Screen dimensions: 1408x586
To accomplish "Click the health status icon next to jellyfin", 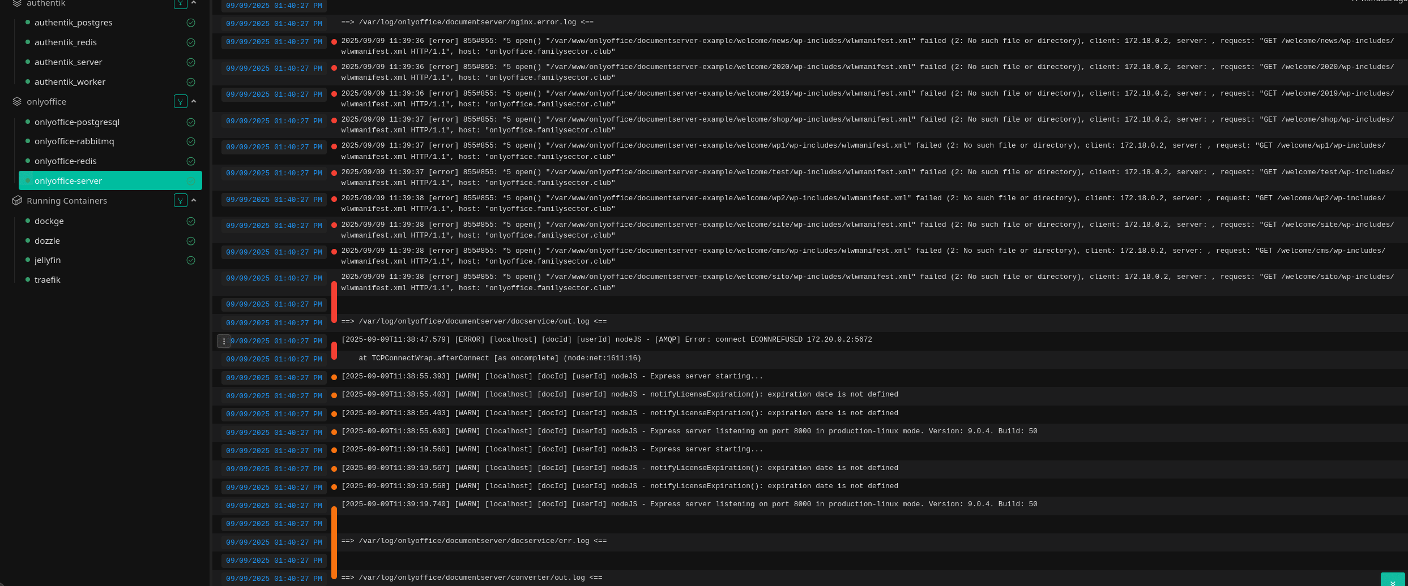I will [x=191, y=260].
